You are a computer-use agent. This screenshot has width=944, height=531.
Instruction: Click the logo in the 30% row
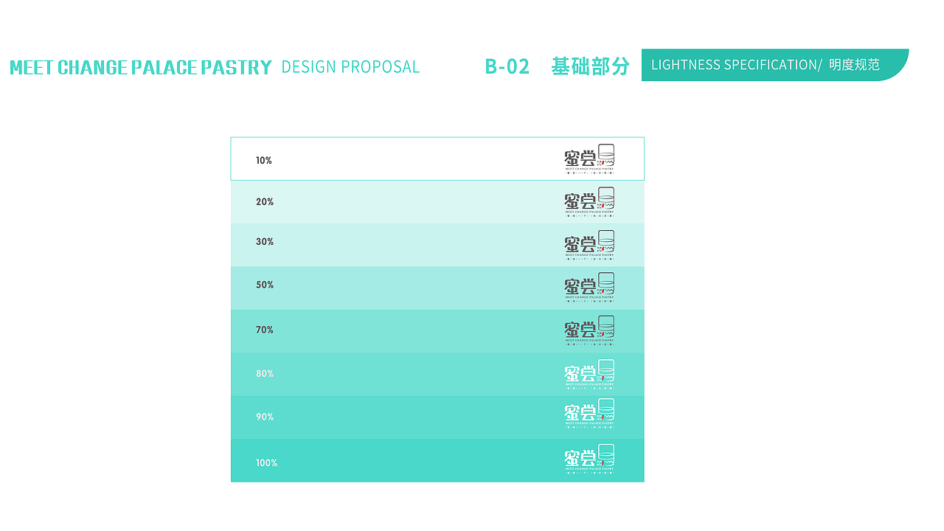tap(589, 245)
